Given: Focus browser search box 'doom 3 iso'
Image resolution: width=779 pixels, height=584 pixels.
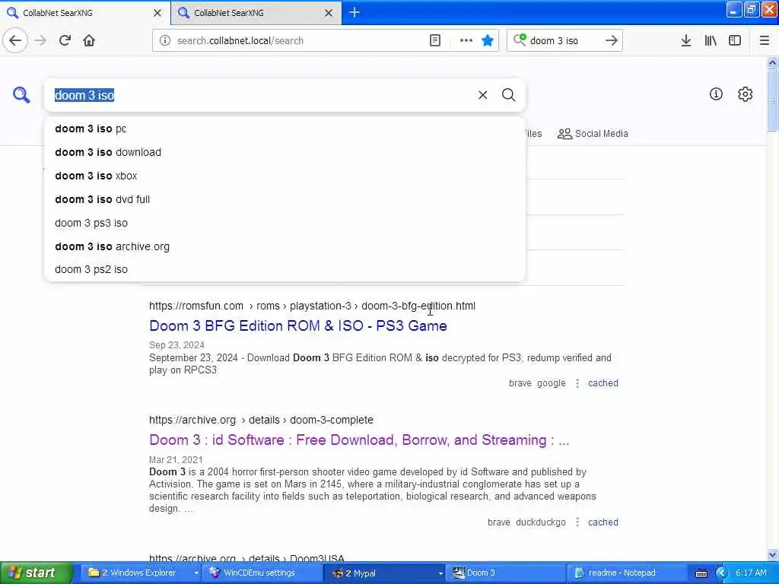Looking at the screenshot, I should coord(564,41).
